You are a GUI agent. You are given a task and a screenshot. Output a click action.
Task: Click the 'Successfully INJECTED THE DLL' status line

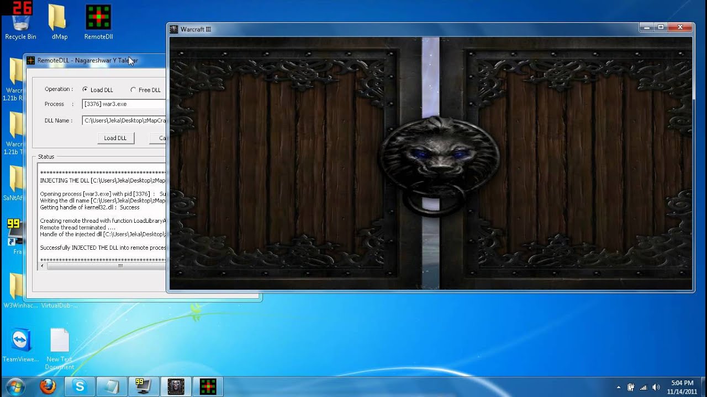[x=103, y=248]
